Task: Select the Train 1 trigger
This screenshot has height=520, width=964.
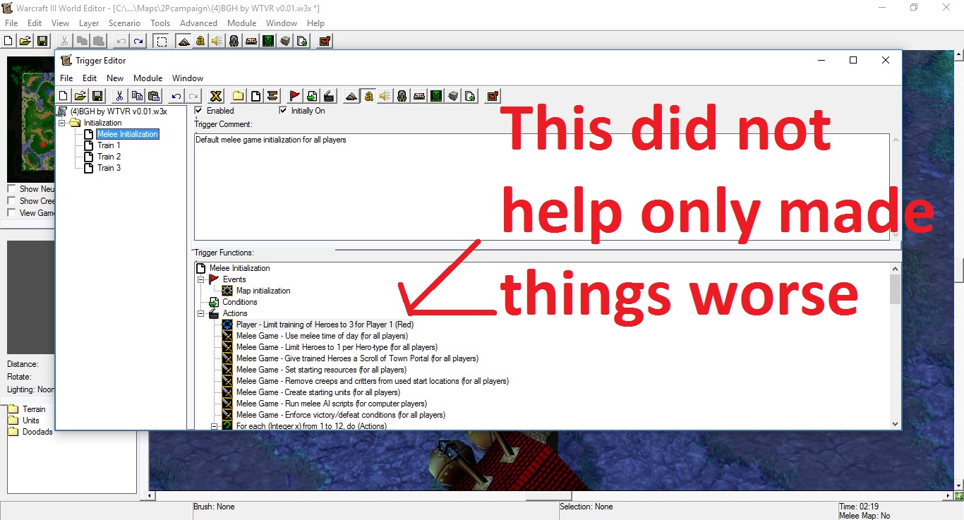Action: tap(109, 145)
